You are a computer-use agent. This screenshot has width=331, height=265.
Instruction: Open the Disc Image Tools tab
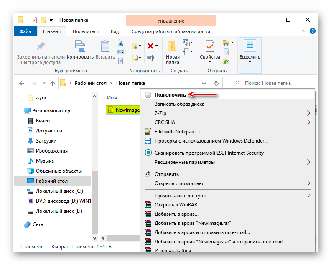(171, 31)
